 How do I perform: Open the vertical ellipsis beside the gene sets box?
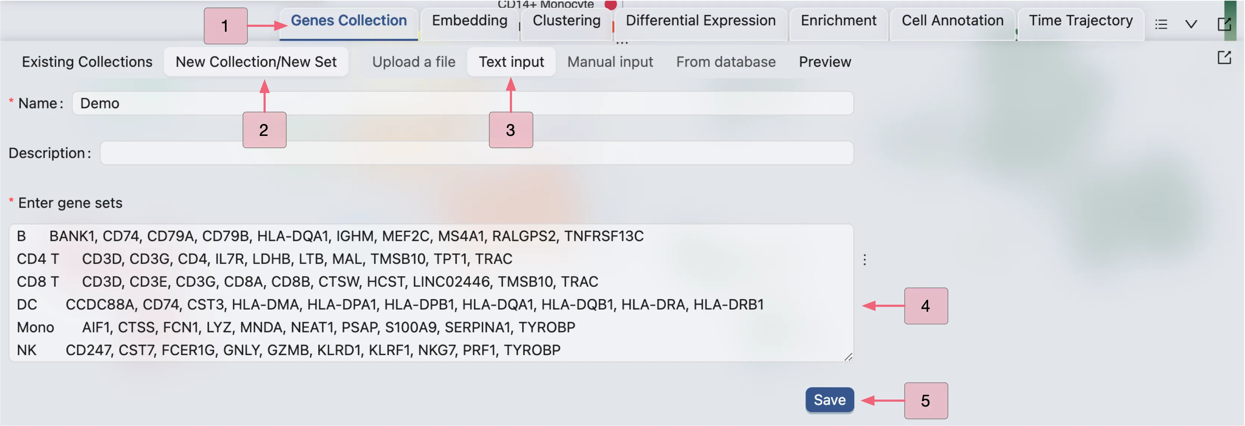pyautogui.click(x=865, y=259)
